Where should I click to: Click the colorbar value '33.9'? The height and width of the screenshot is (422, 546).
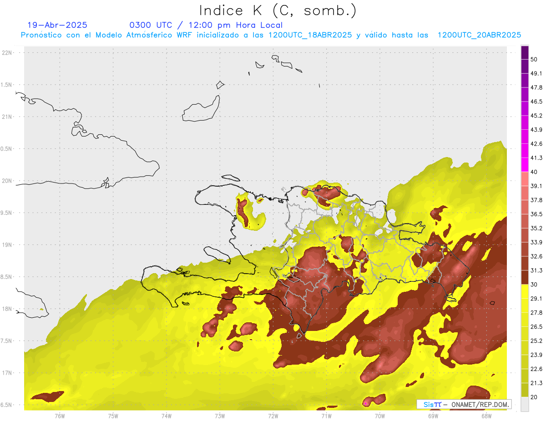click(536, 242)
